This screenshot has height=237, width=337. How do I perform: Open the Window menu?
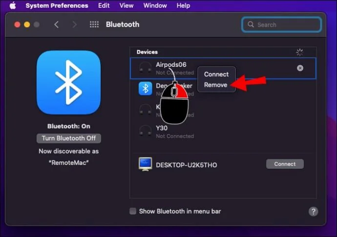point(155,5)
